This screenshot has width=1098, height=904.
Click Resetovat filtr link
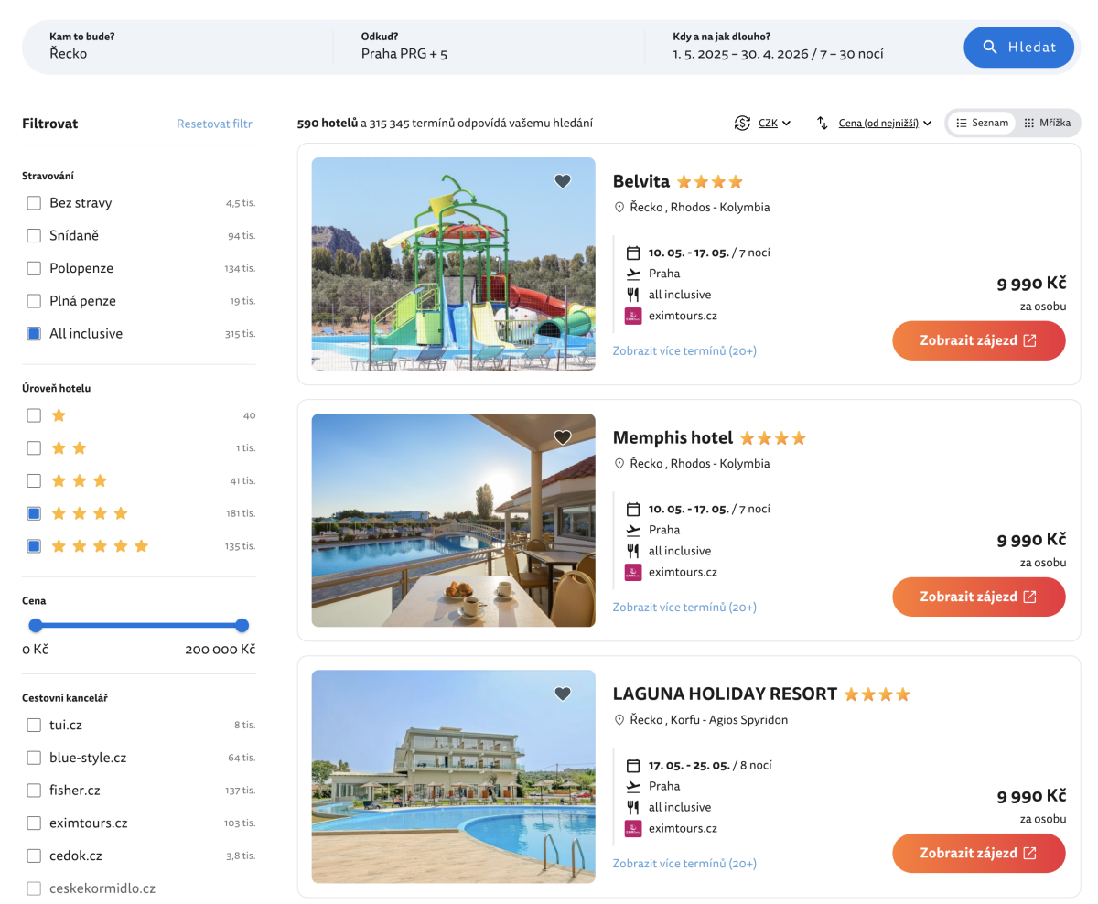(x=214, y=124)
